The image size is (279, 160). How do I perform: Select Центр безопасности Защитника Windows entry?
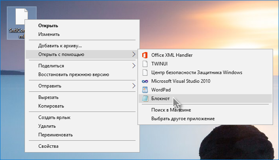(x=205, y=73)
